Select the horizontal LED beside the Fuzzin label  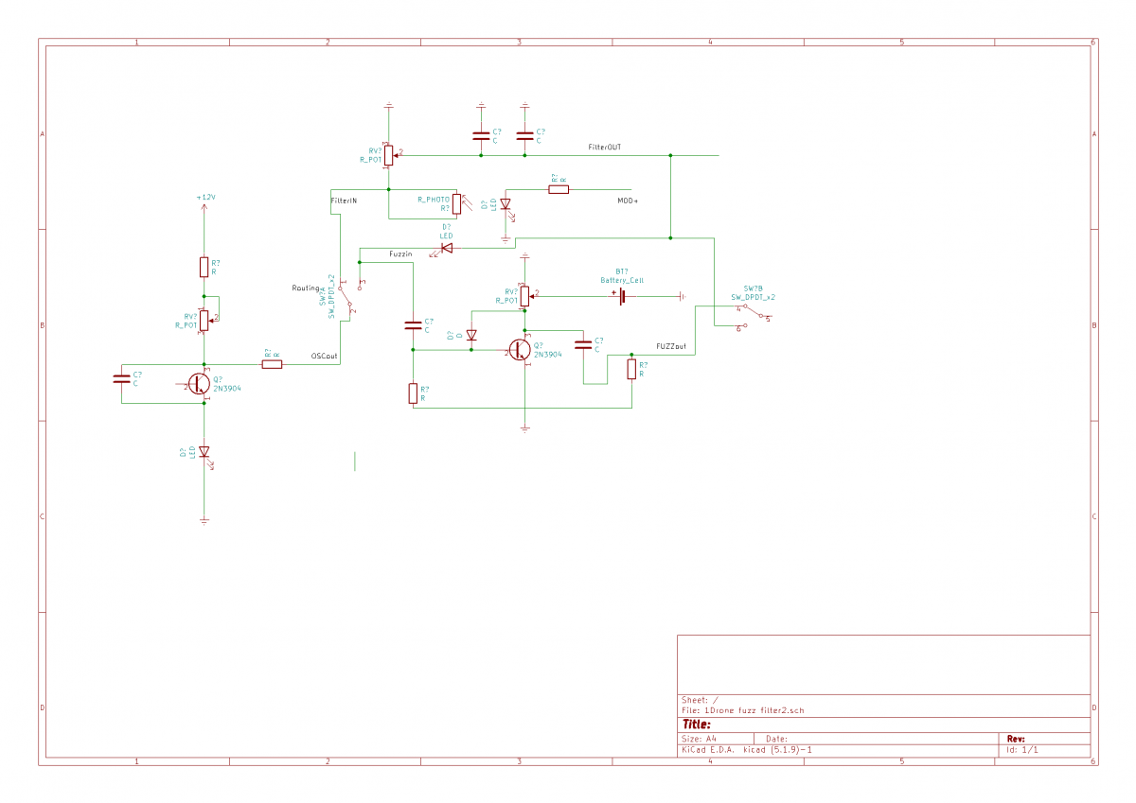(x=446, y=249)
